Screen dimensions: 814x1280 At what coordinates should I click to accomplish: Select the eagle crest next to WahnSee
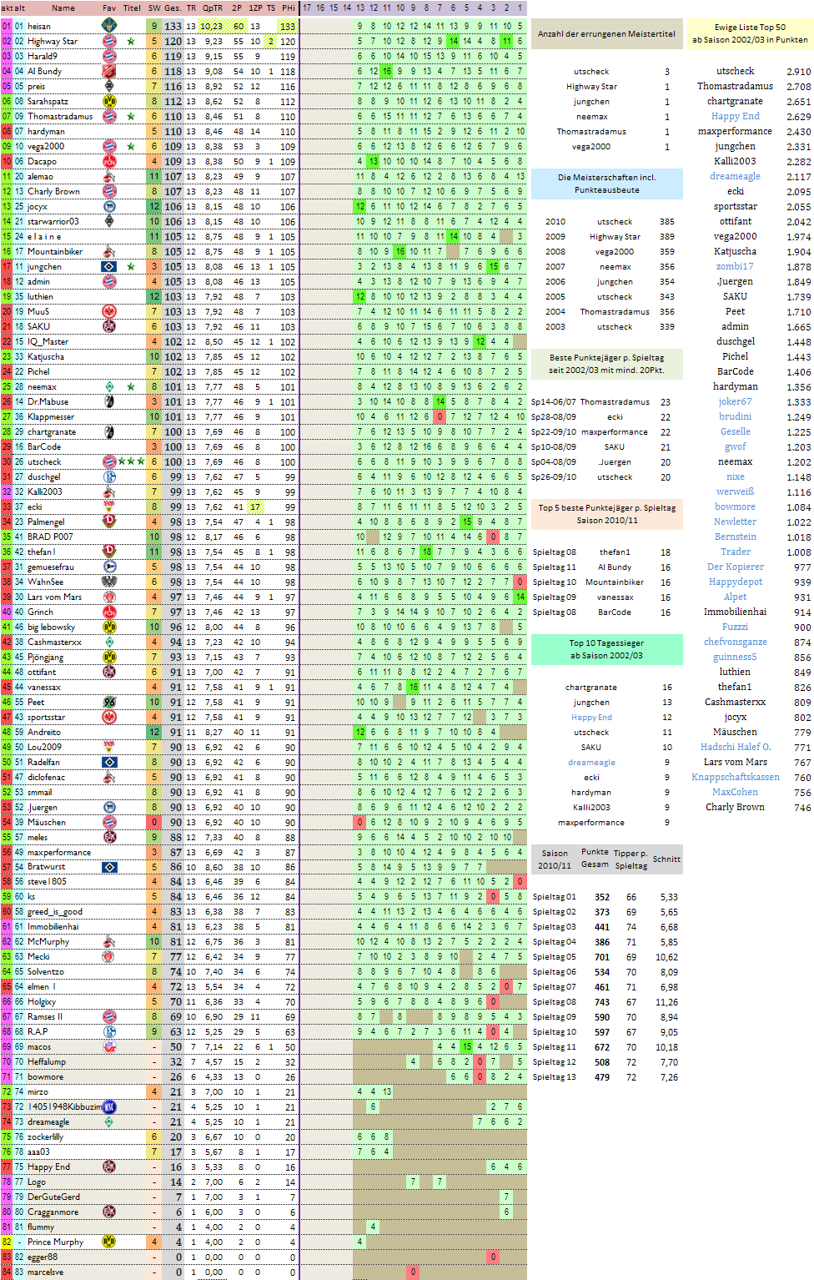click(x=108, y=582)
